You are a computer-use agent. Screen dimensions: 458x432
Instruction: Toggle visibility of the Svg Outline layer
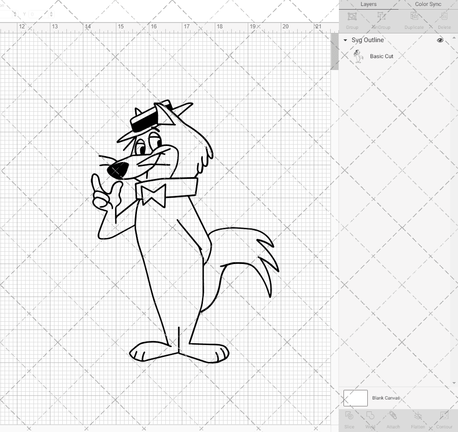440,40
